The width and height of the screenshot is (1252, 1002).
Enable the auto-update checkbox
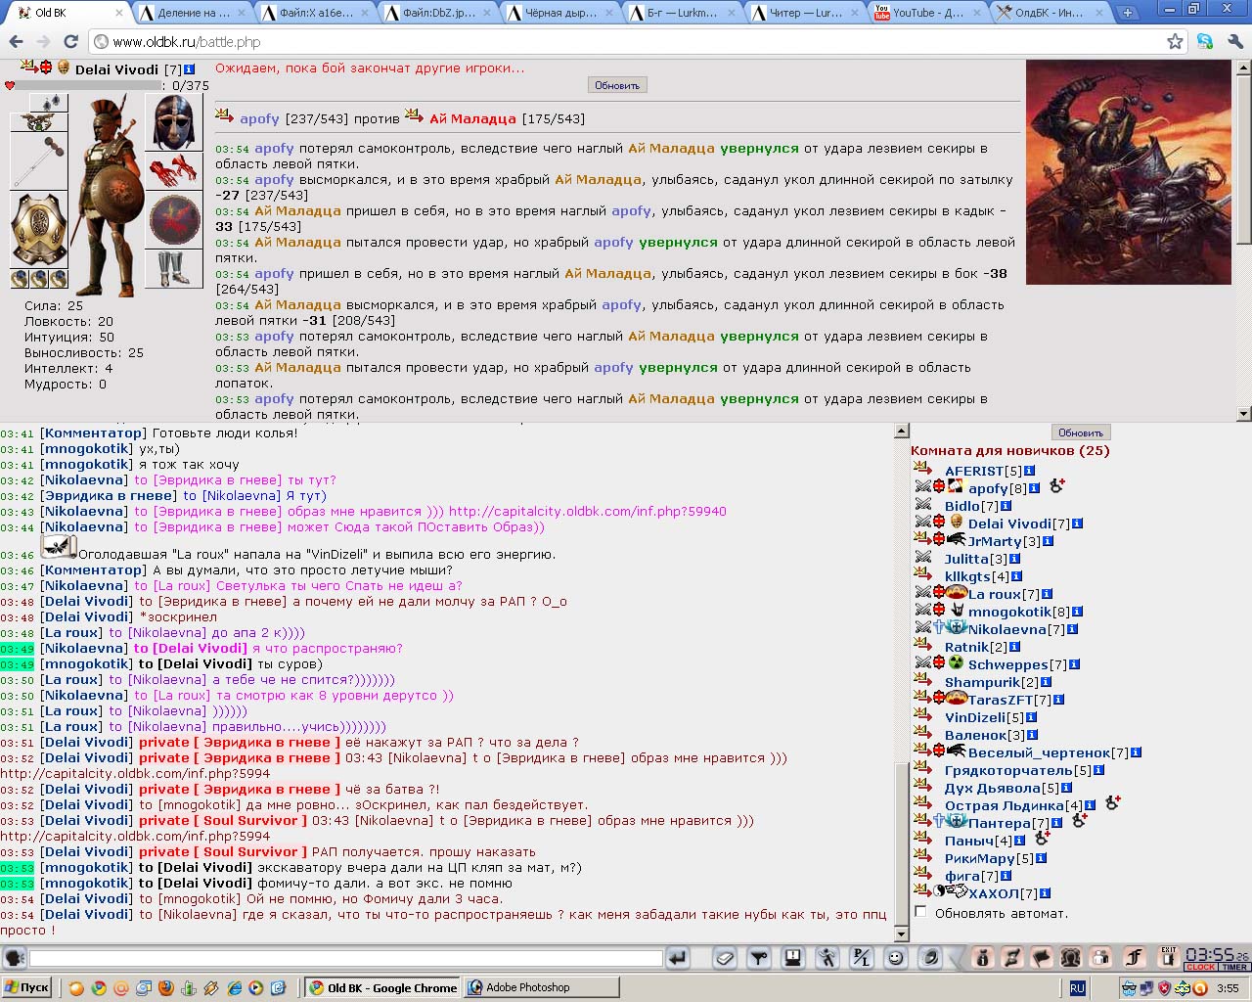[919, 912]
